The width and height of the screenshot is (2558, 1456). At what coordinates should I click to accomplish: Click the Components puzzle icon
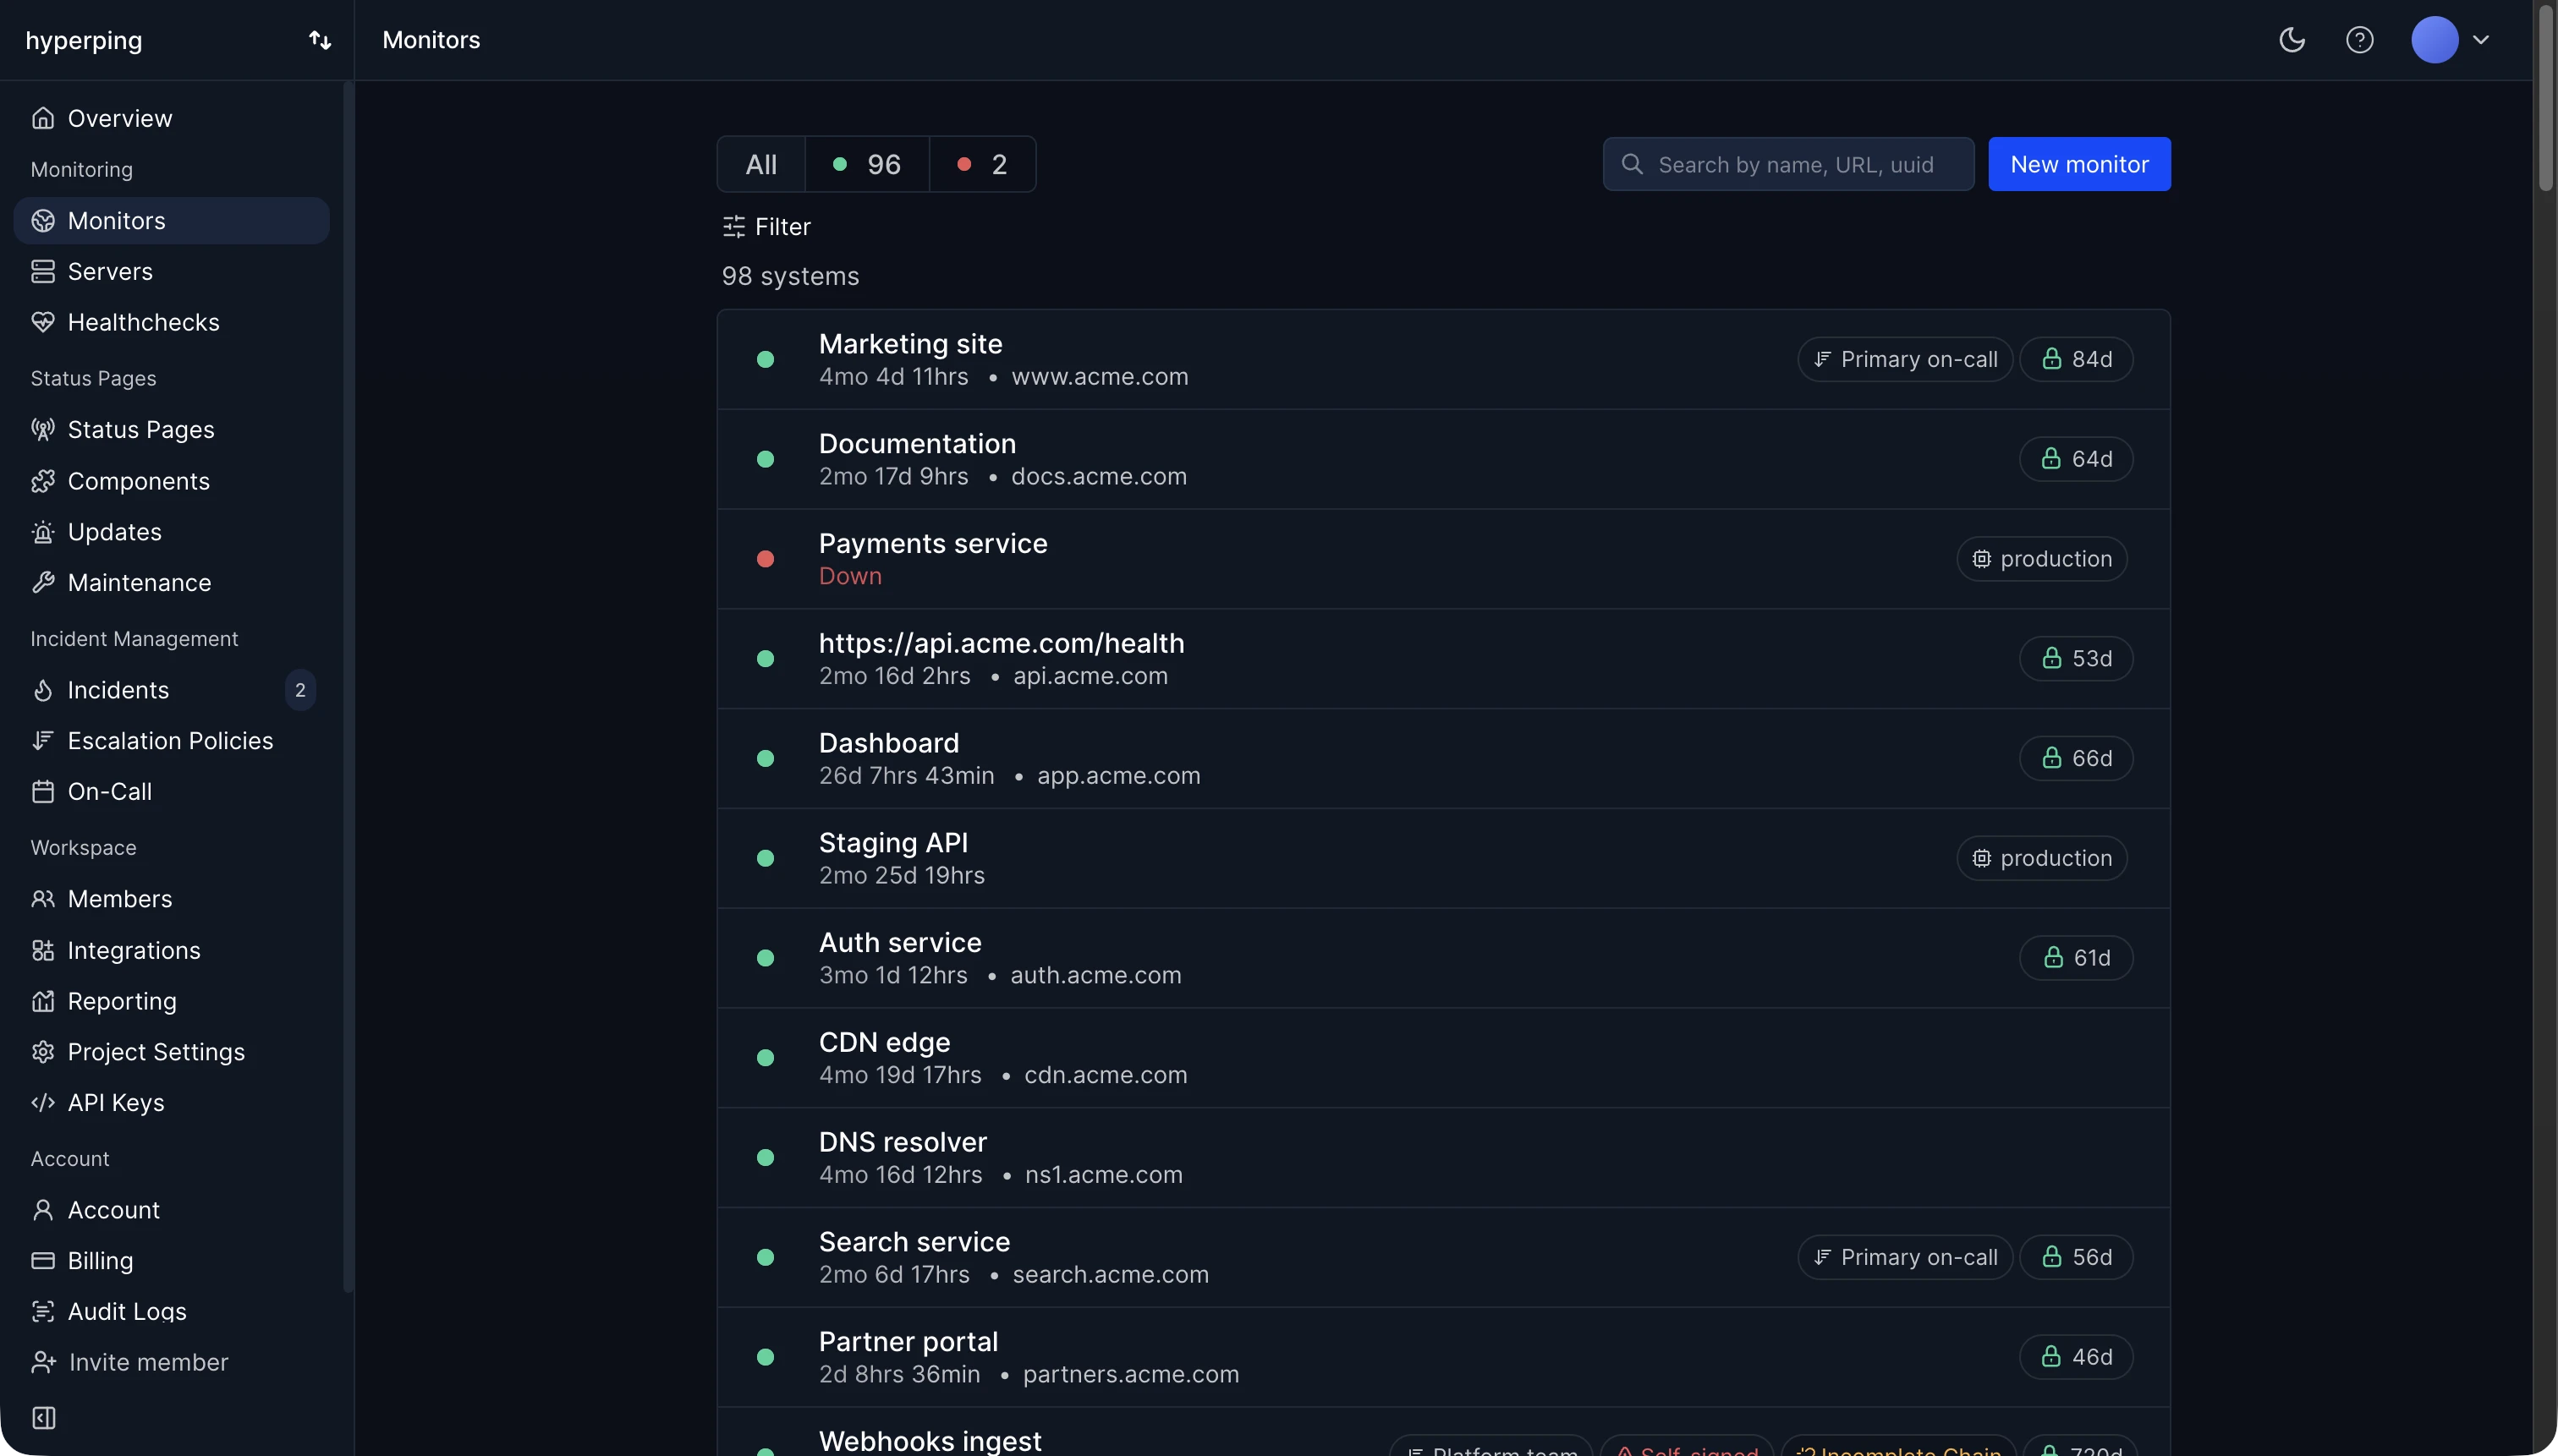(x=42, y=481)
